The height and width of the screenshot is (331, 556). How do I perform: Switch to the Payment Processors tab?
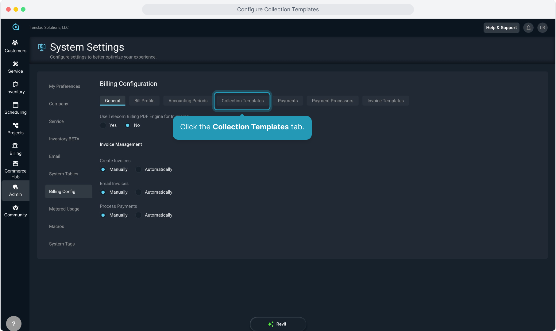pyautogui.click(x=332, y=101)
